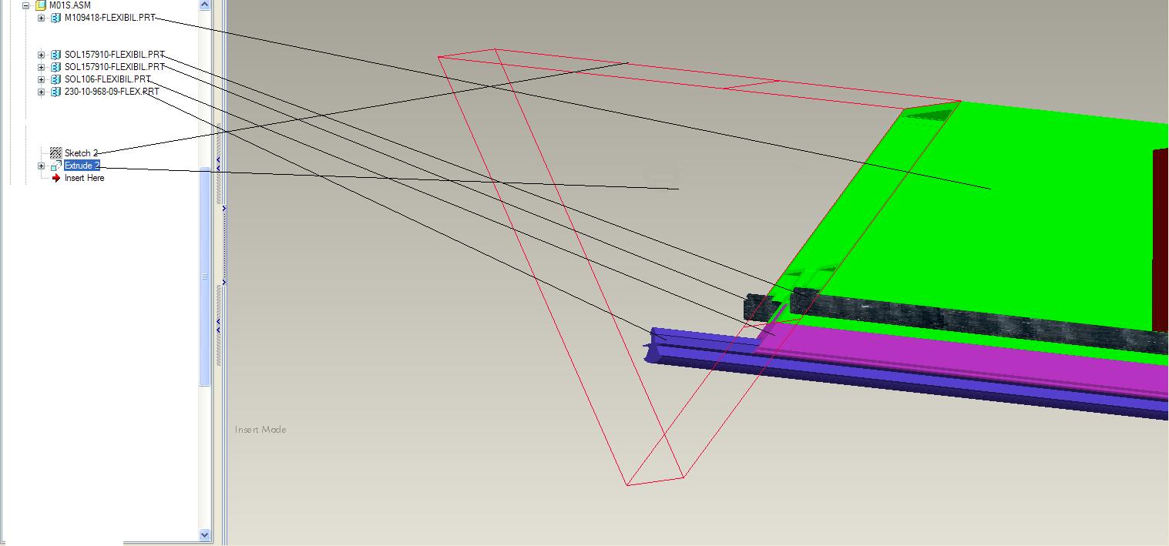Click the model tree scroll-up arrow
This screenshot has height=546, width=1169.
pyautogui.click(x=205, y=5)
